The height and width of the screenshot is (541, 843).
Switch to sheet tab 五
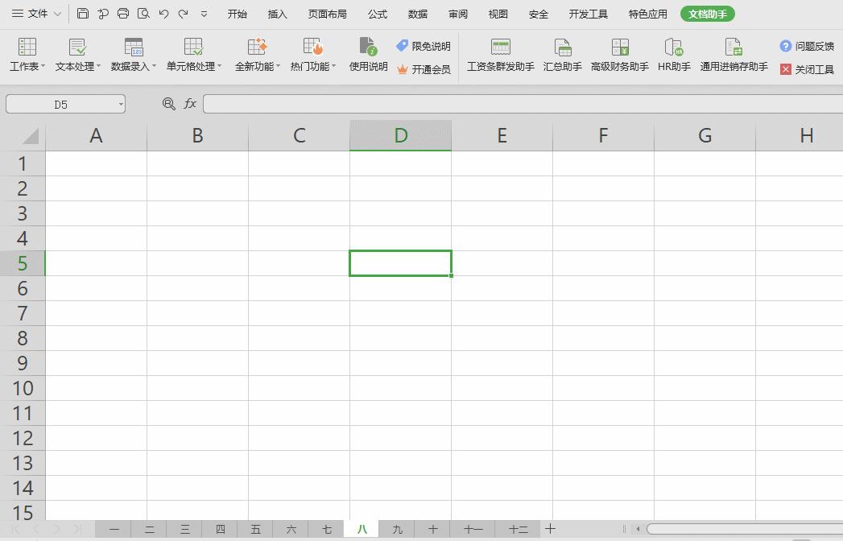[x=256, y=529]
